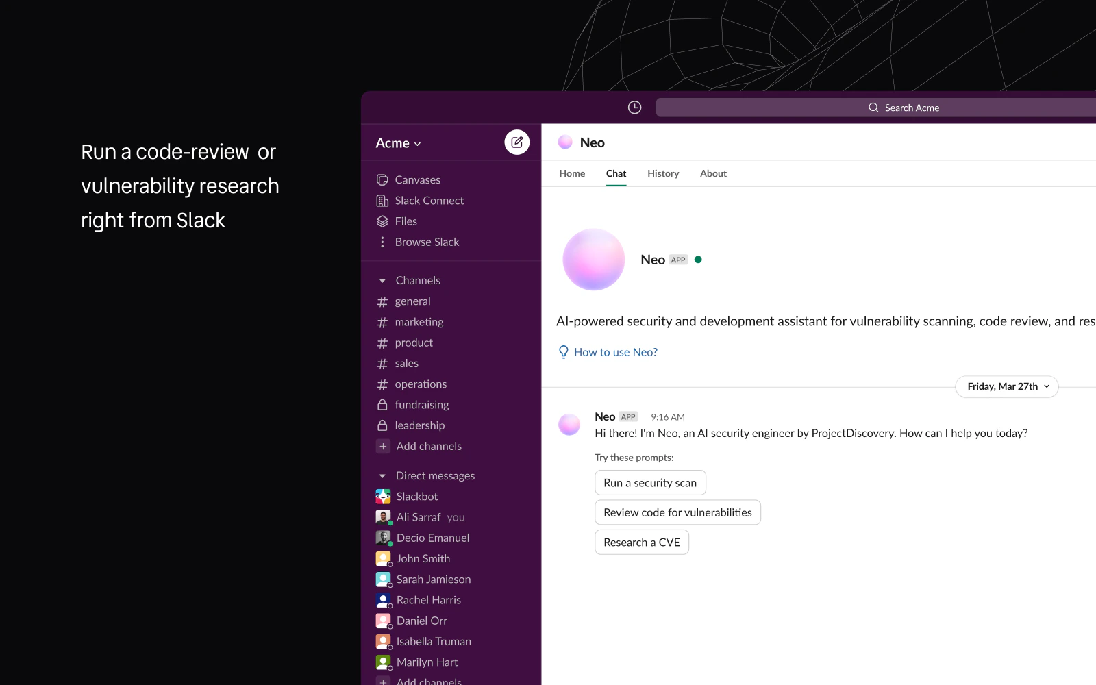
Task: Switch to the Home tab
Action: pyautogui.click(x=572, y=173)
